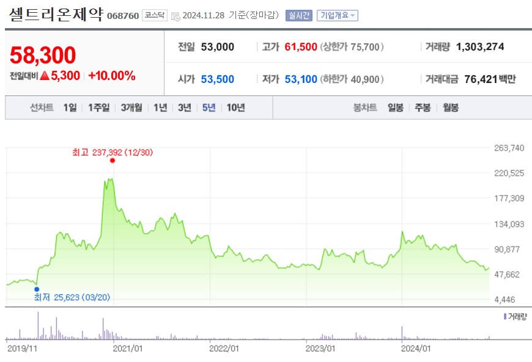Click the 134,093 price axis label

click(509, 224)
